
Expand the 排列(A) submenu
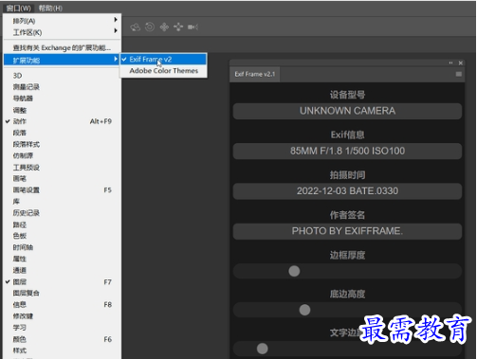click(63, 21)
